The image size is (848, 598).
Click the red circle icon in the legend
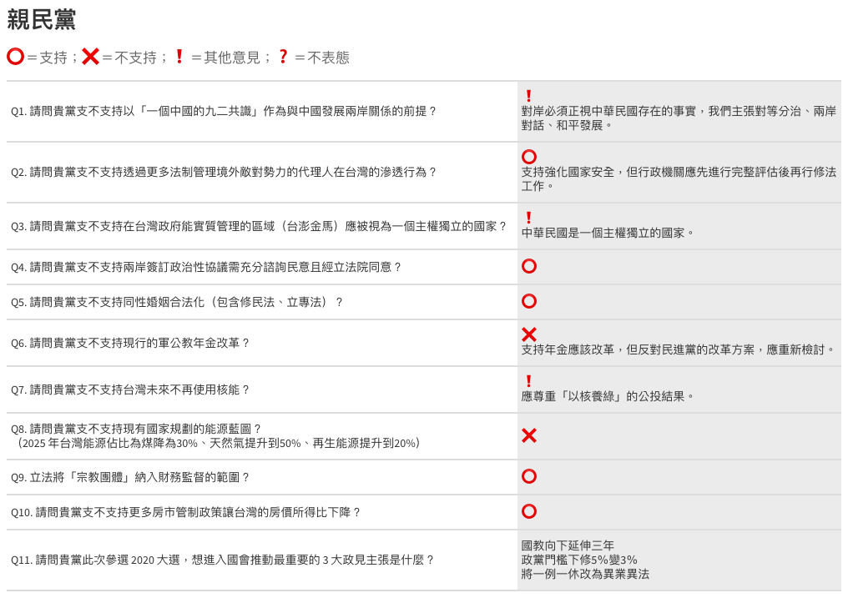[x=16, y=56]
